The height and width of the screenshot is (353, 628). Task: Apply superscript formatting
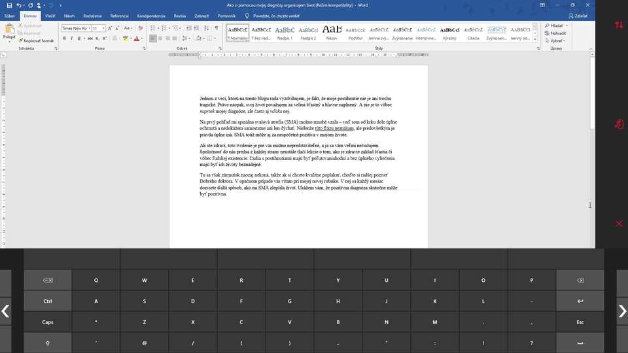click(x=104, y=39)
